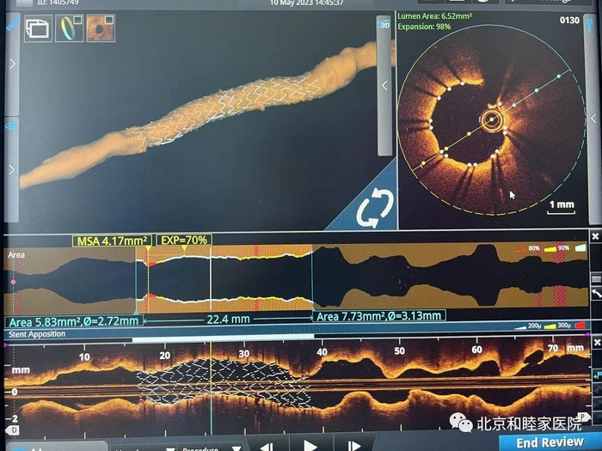Image resolution: width=602 pixels, height=451 pixels.
Task: Close the lumen area profile panel
Action: point(595,236)
